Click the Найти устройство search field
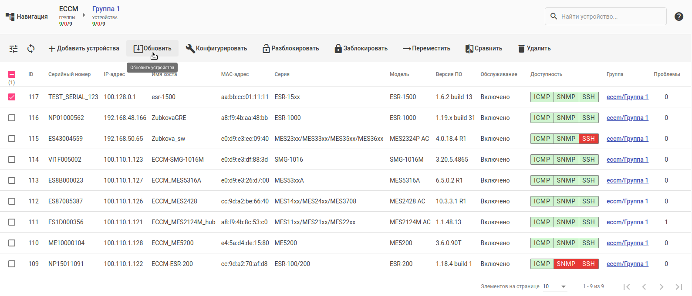The height and width of the screenshot is (296, 692). coord(610,17)
